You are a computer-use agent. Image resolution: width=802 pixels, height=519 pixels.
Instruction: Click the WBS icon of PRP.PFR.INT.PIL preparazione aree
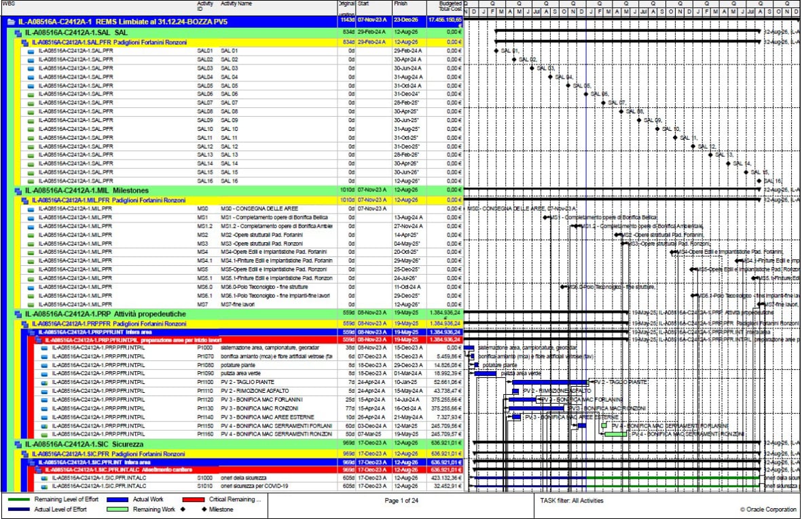38,340
